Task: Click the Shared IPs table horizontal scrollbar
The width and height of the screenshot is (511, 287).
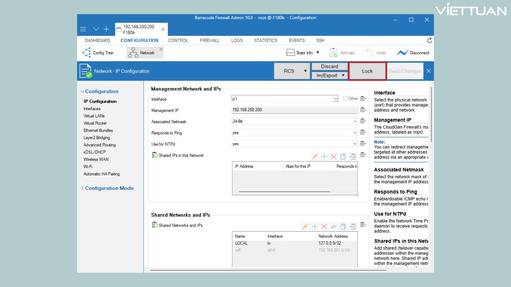Action: click(284, 192)
